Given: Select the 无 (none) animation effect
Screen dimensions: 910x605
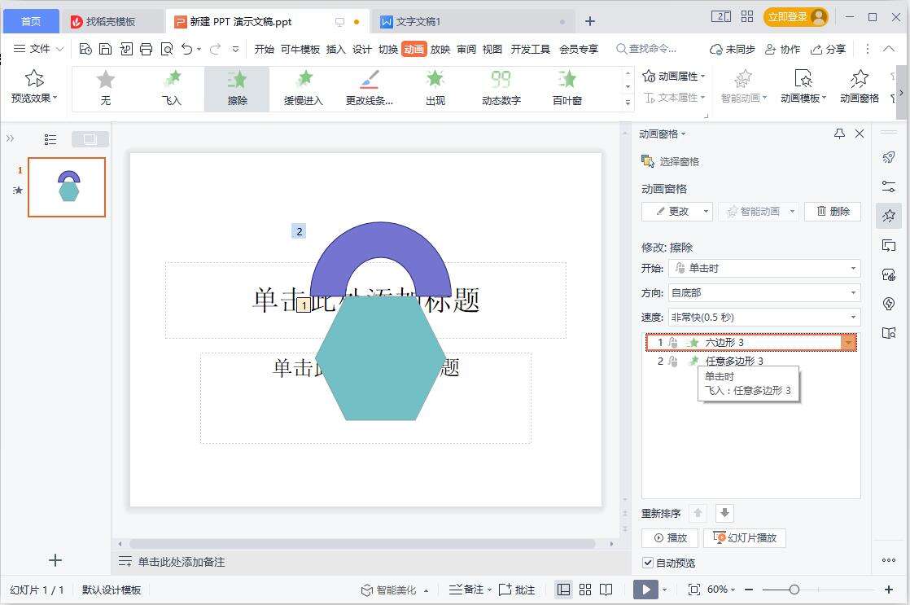Looking at the screenshot, I should pos(105,88).
